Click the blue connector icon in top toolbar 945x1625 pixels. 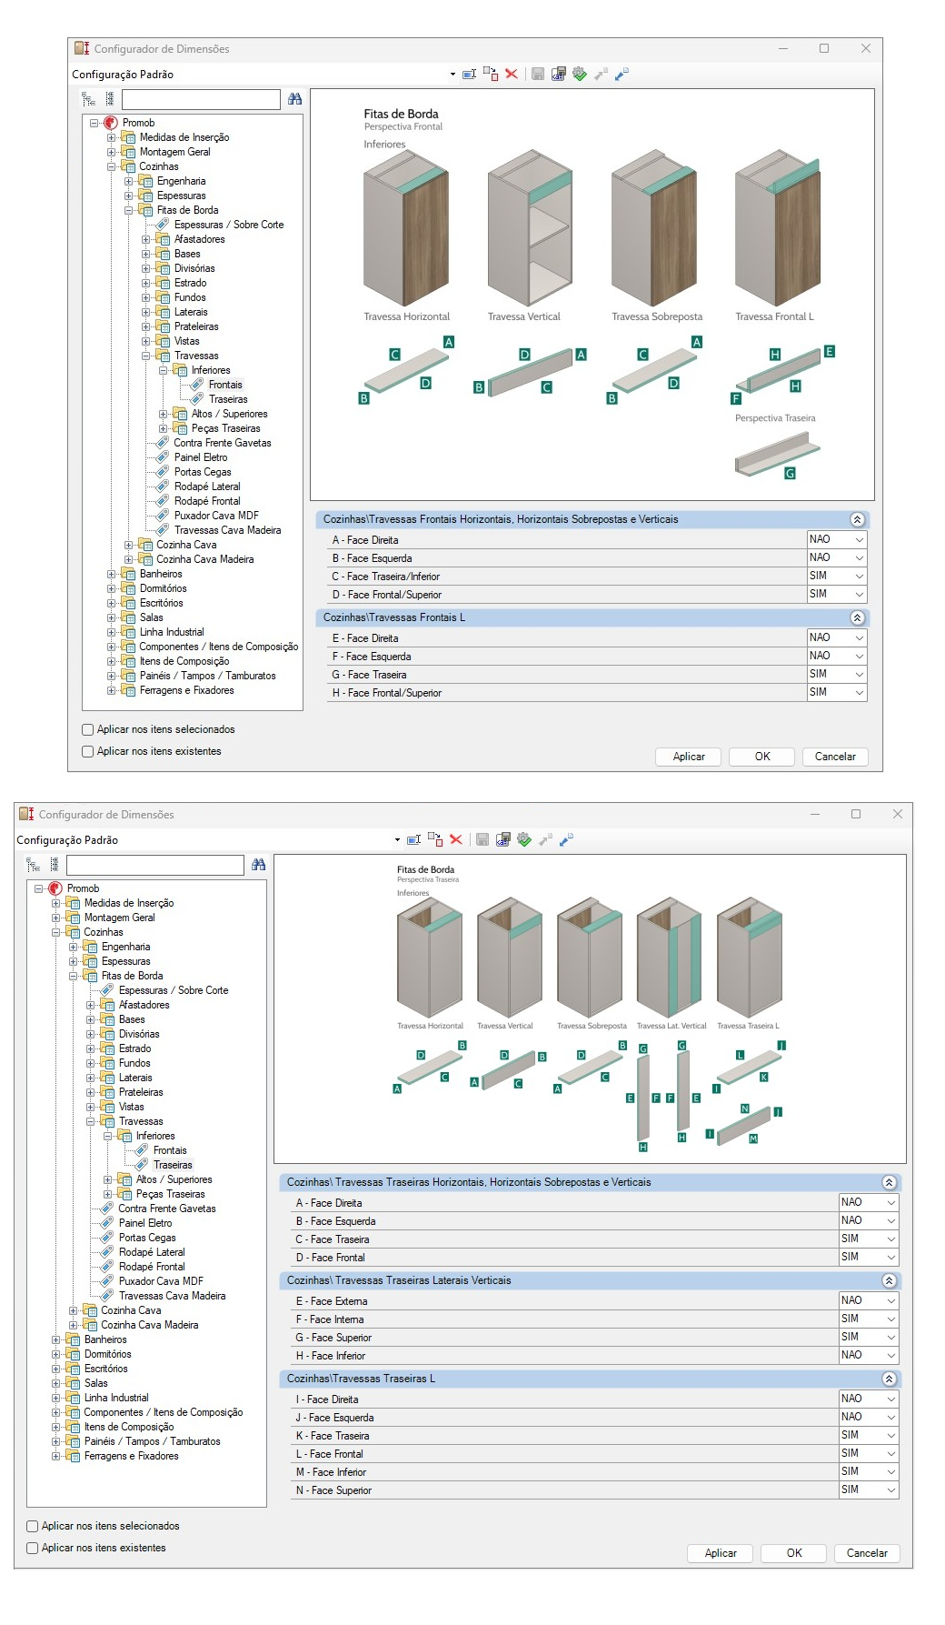tap(622, 74)
